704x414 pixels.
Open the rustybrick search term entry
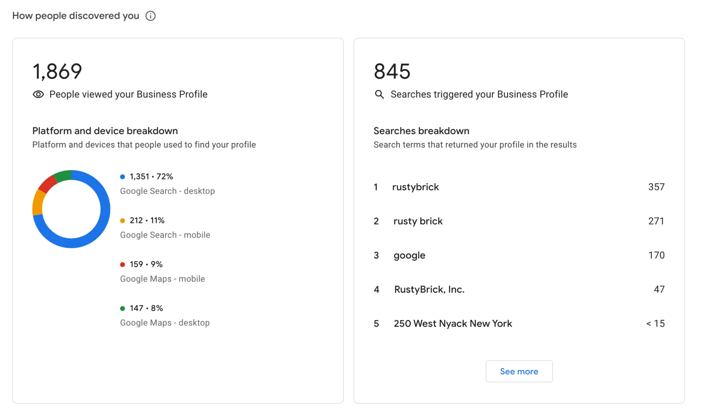416,187
